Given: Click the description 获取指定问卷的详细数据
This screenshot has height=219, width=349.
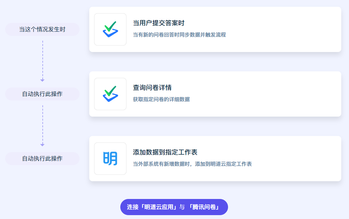Looking at the screenshot, I should pyautogui.click(x=161, y=99).
